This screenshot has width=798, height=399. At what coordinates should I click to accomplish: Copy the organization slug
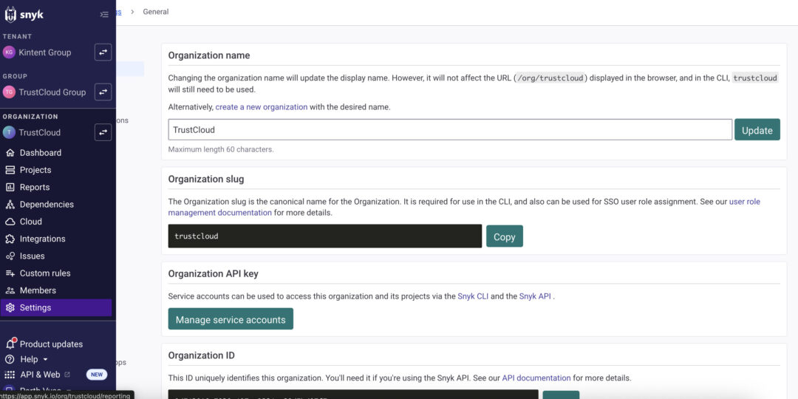[505, 236]
